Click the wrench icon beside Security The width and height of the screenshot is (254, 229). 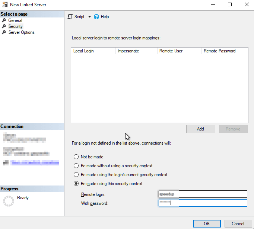[4, 26]
